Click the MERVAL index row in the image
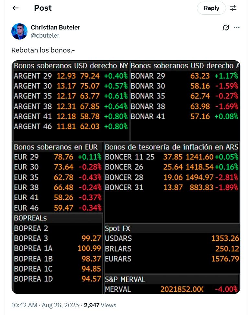 click(172, 289)
